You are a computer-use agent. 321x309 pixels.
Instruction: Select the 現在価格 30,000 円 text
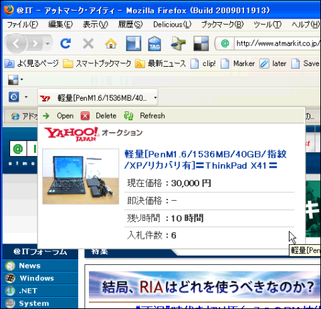[169, 184]
